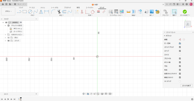Toggle the ポイント数 checkbox

[x=180, y=62]
